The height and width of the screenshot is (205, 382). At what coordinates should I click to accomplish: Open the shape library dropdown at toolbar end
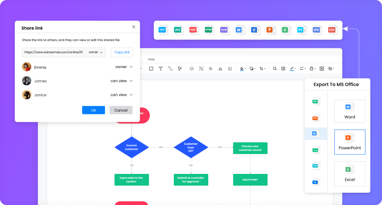[331, 68]
